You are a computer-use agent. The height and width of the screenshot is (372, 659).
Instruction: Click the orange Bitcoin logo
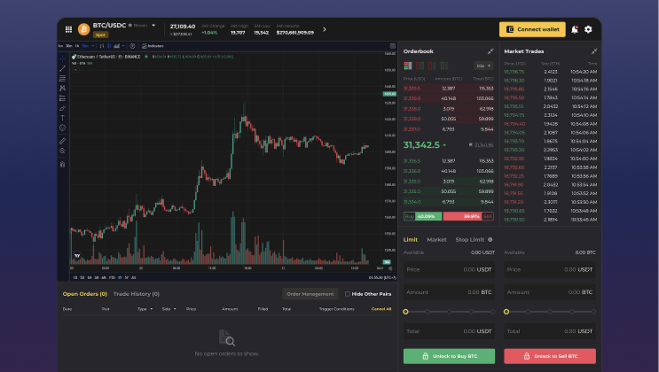point(83,29)
